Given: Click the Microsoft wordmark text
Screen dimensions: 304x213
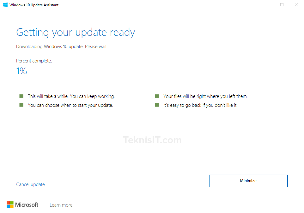Looking at the screenshot, I should pyautogui.click(x=27, y=205).
